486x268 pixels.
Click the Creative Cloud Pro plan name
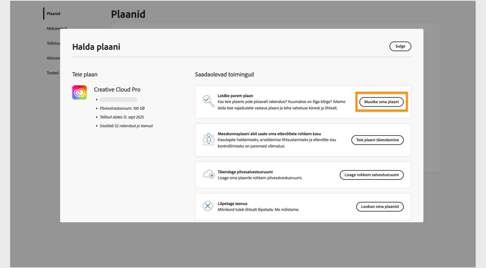117,89
